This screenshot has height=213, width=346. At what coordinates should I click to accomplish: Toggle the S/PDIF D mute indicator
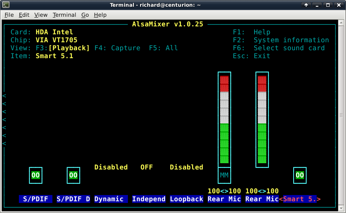pyautogui.click(x=73, y=175)
